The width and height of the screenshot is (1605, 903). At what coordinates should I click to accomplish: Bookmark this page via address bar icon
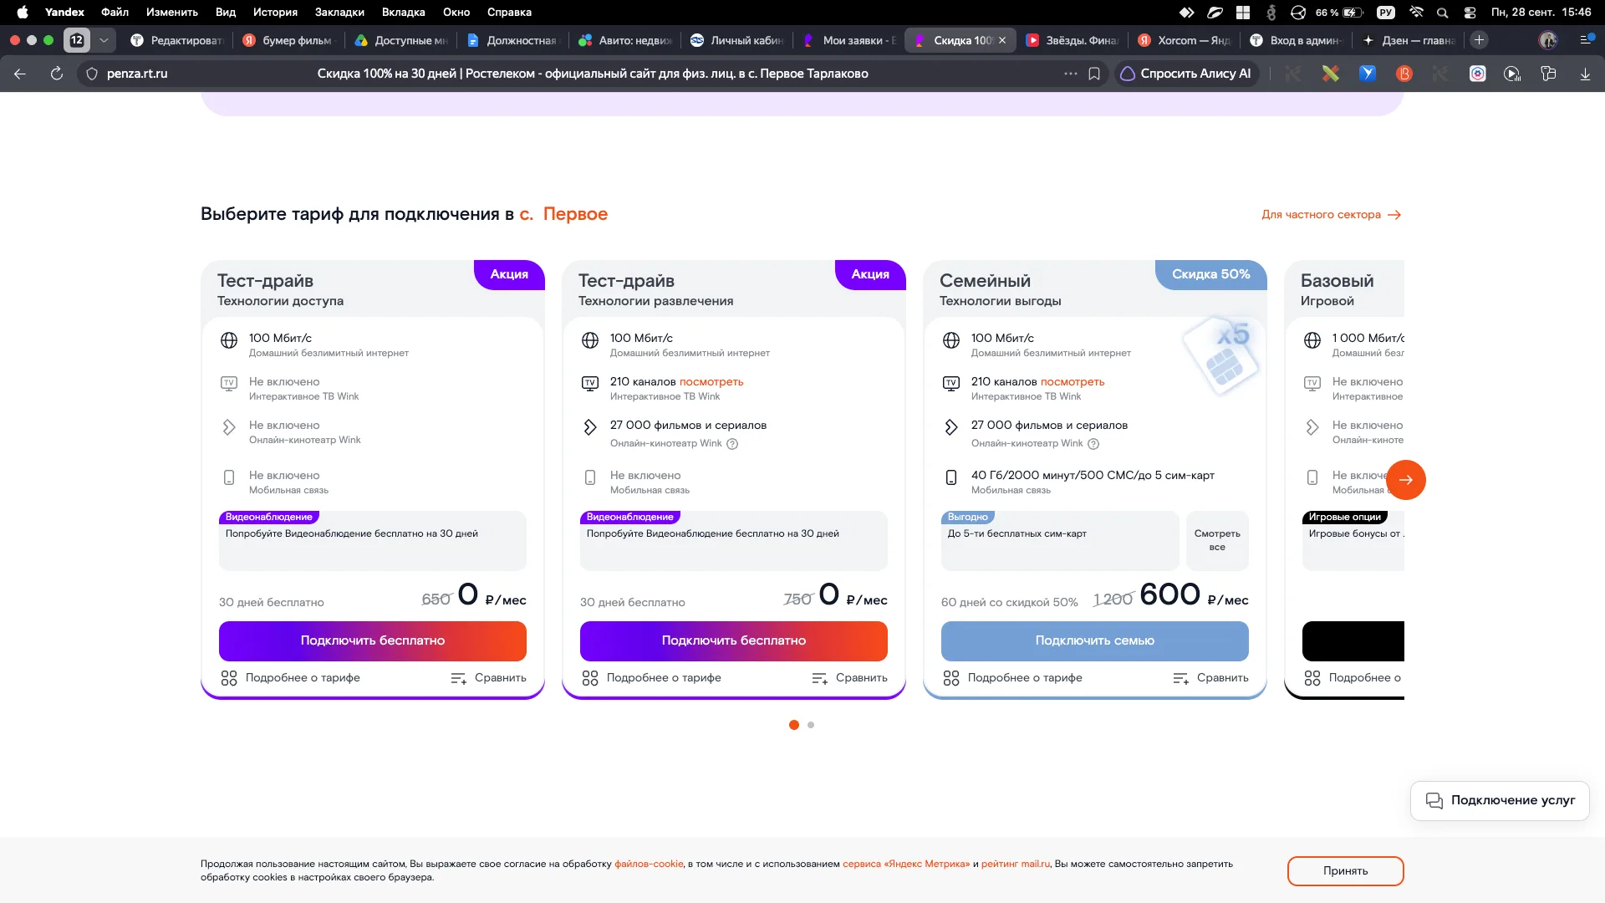1094,74
